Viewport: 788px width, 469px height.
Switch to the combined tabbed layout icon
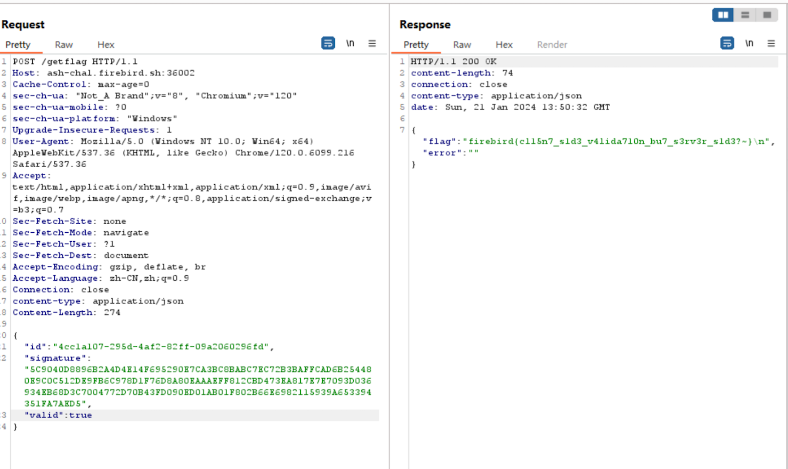(767, 15)
